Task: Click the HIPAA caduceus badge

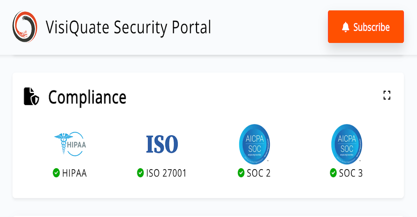Action: (69, 144)
